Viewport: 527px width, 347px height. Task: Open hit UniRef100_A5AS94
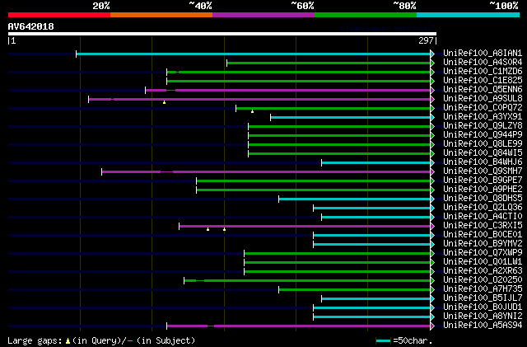click(x=483, y=326)
